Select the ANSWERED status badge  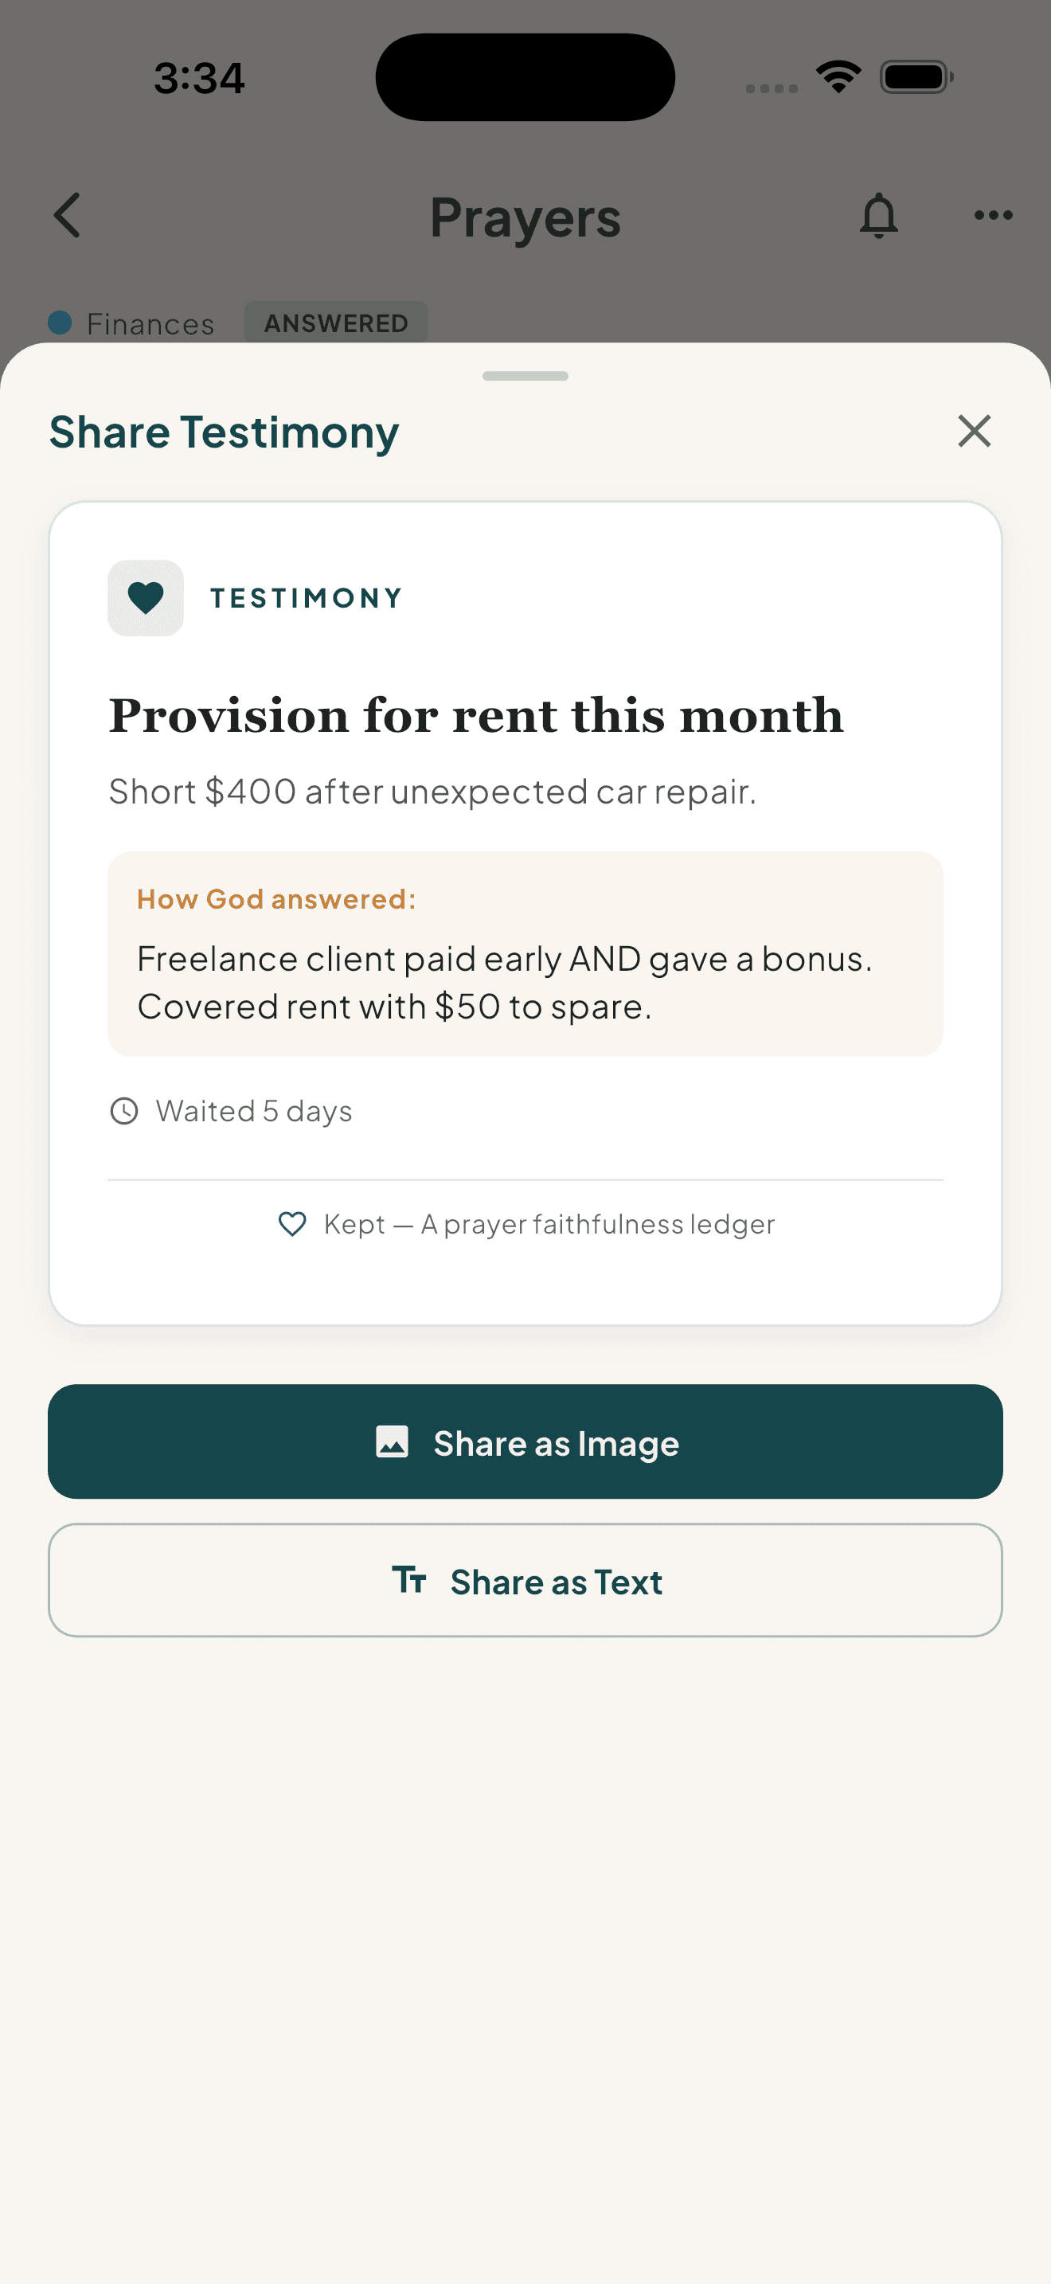click(x=336, y=323)
